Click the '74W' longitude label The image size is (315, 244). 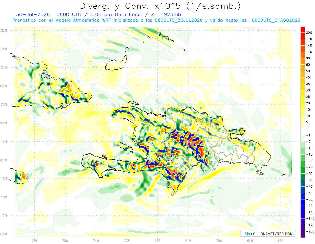[96, 241]
